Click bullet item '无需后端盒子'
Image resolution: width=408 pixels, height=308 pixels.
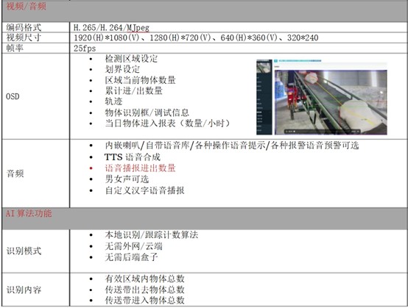pos(131,257)
